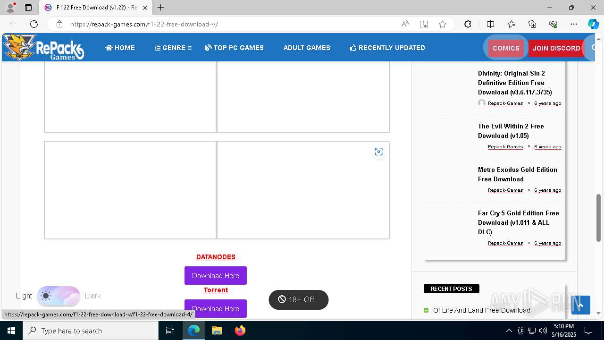Open the Favorites list

(x=512, y=24)
